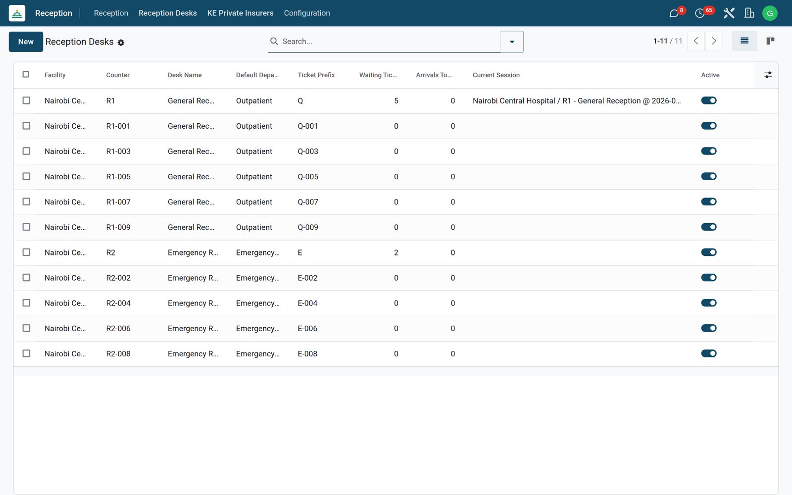Switch to kanban view
Screen dimensions: 792x495
tap(770, 41)
